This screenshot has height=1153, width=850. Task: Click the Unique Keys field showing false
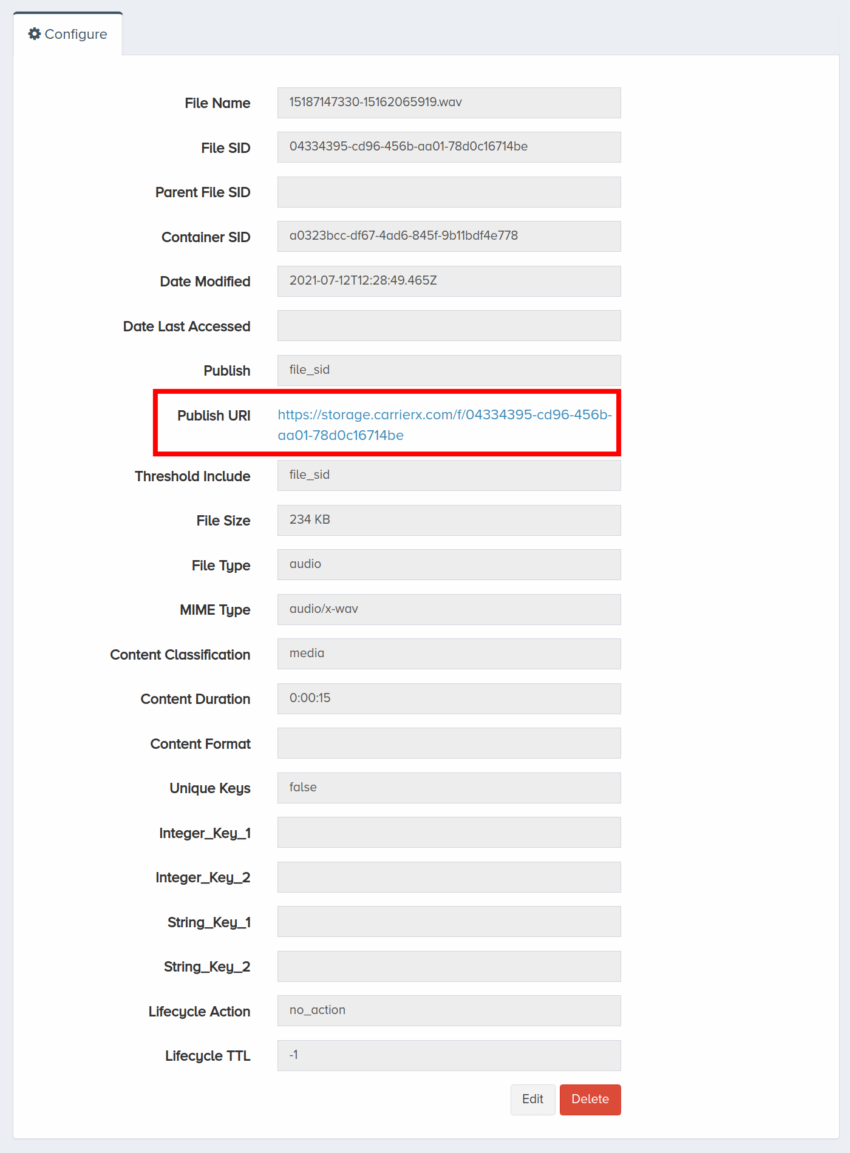(449, 788)
